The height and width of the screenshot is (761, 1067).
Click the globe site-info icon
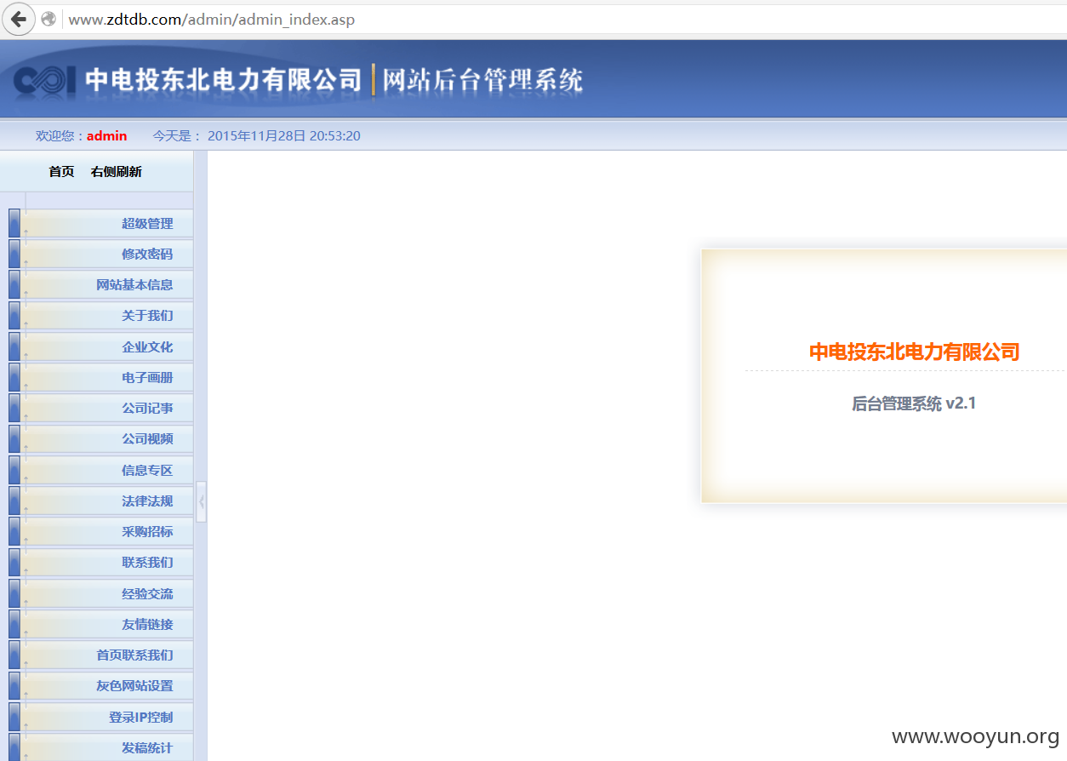click(x=48, y=19)
